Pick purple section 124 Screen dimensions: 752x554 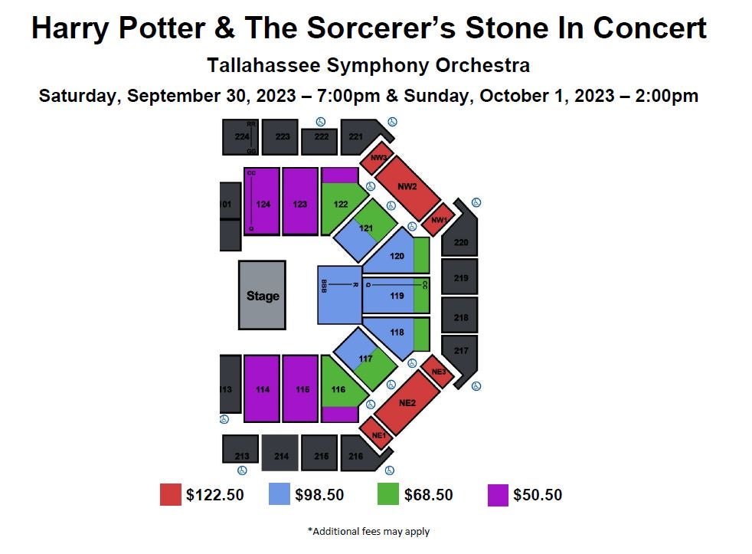[x=262, y=202]
